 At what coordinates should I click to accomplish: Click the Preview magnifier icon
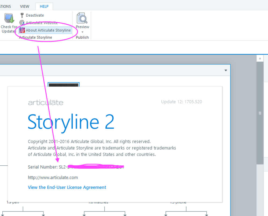82,18
